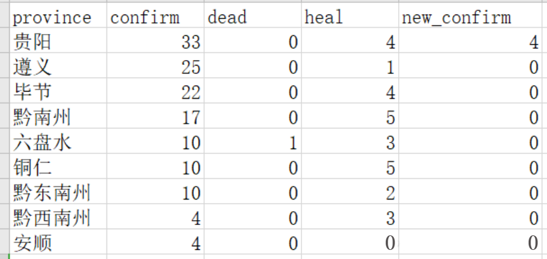
Task: Click the 黔东南州 cell
Action: pyautogui.click(x=58, y=193)
